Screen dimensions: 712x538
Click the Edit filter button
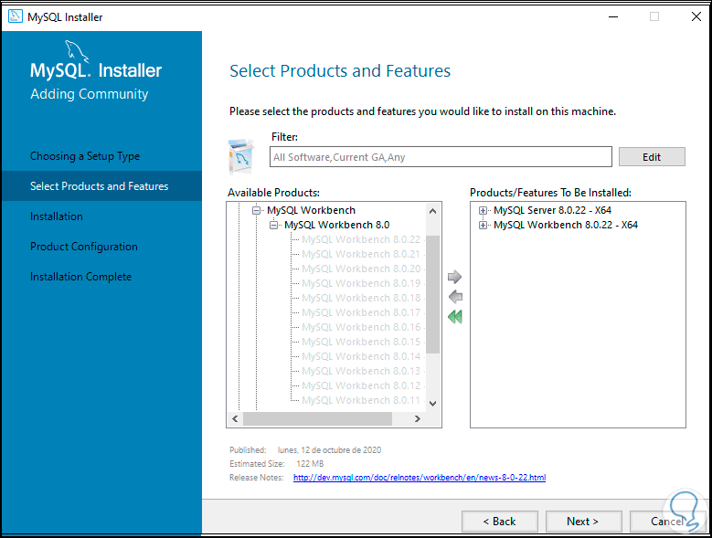click(x=652, y=157)
